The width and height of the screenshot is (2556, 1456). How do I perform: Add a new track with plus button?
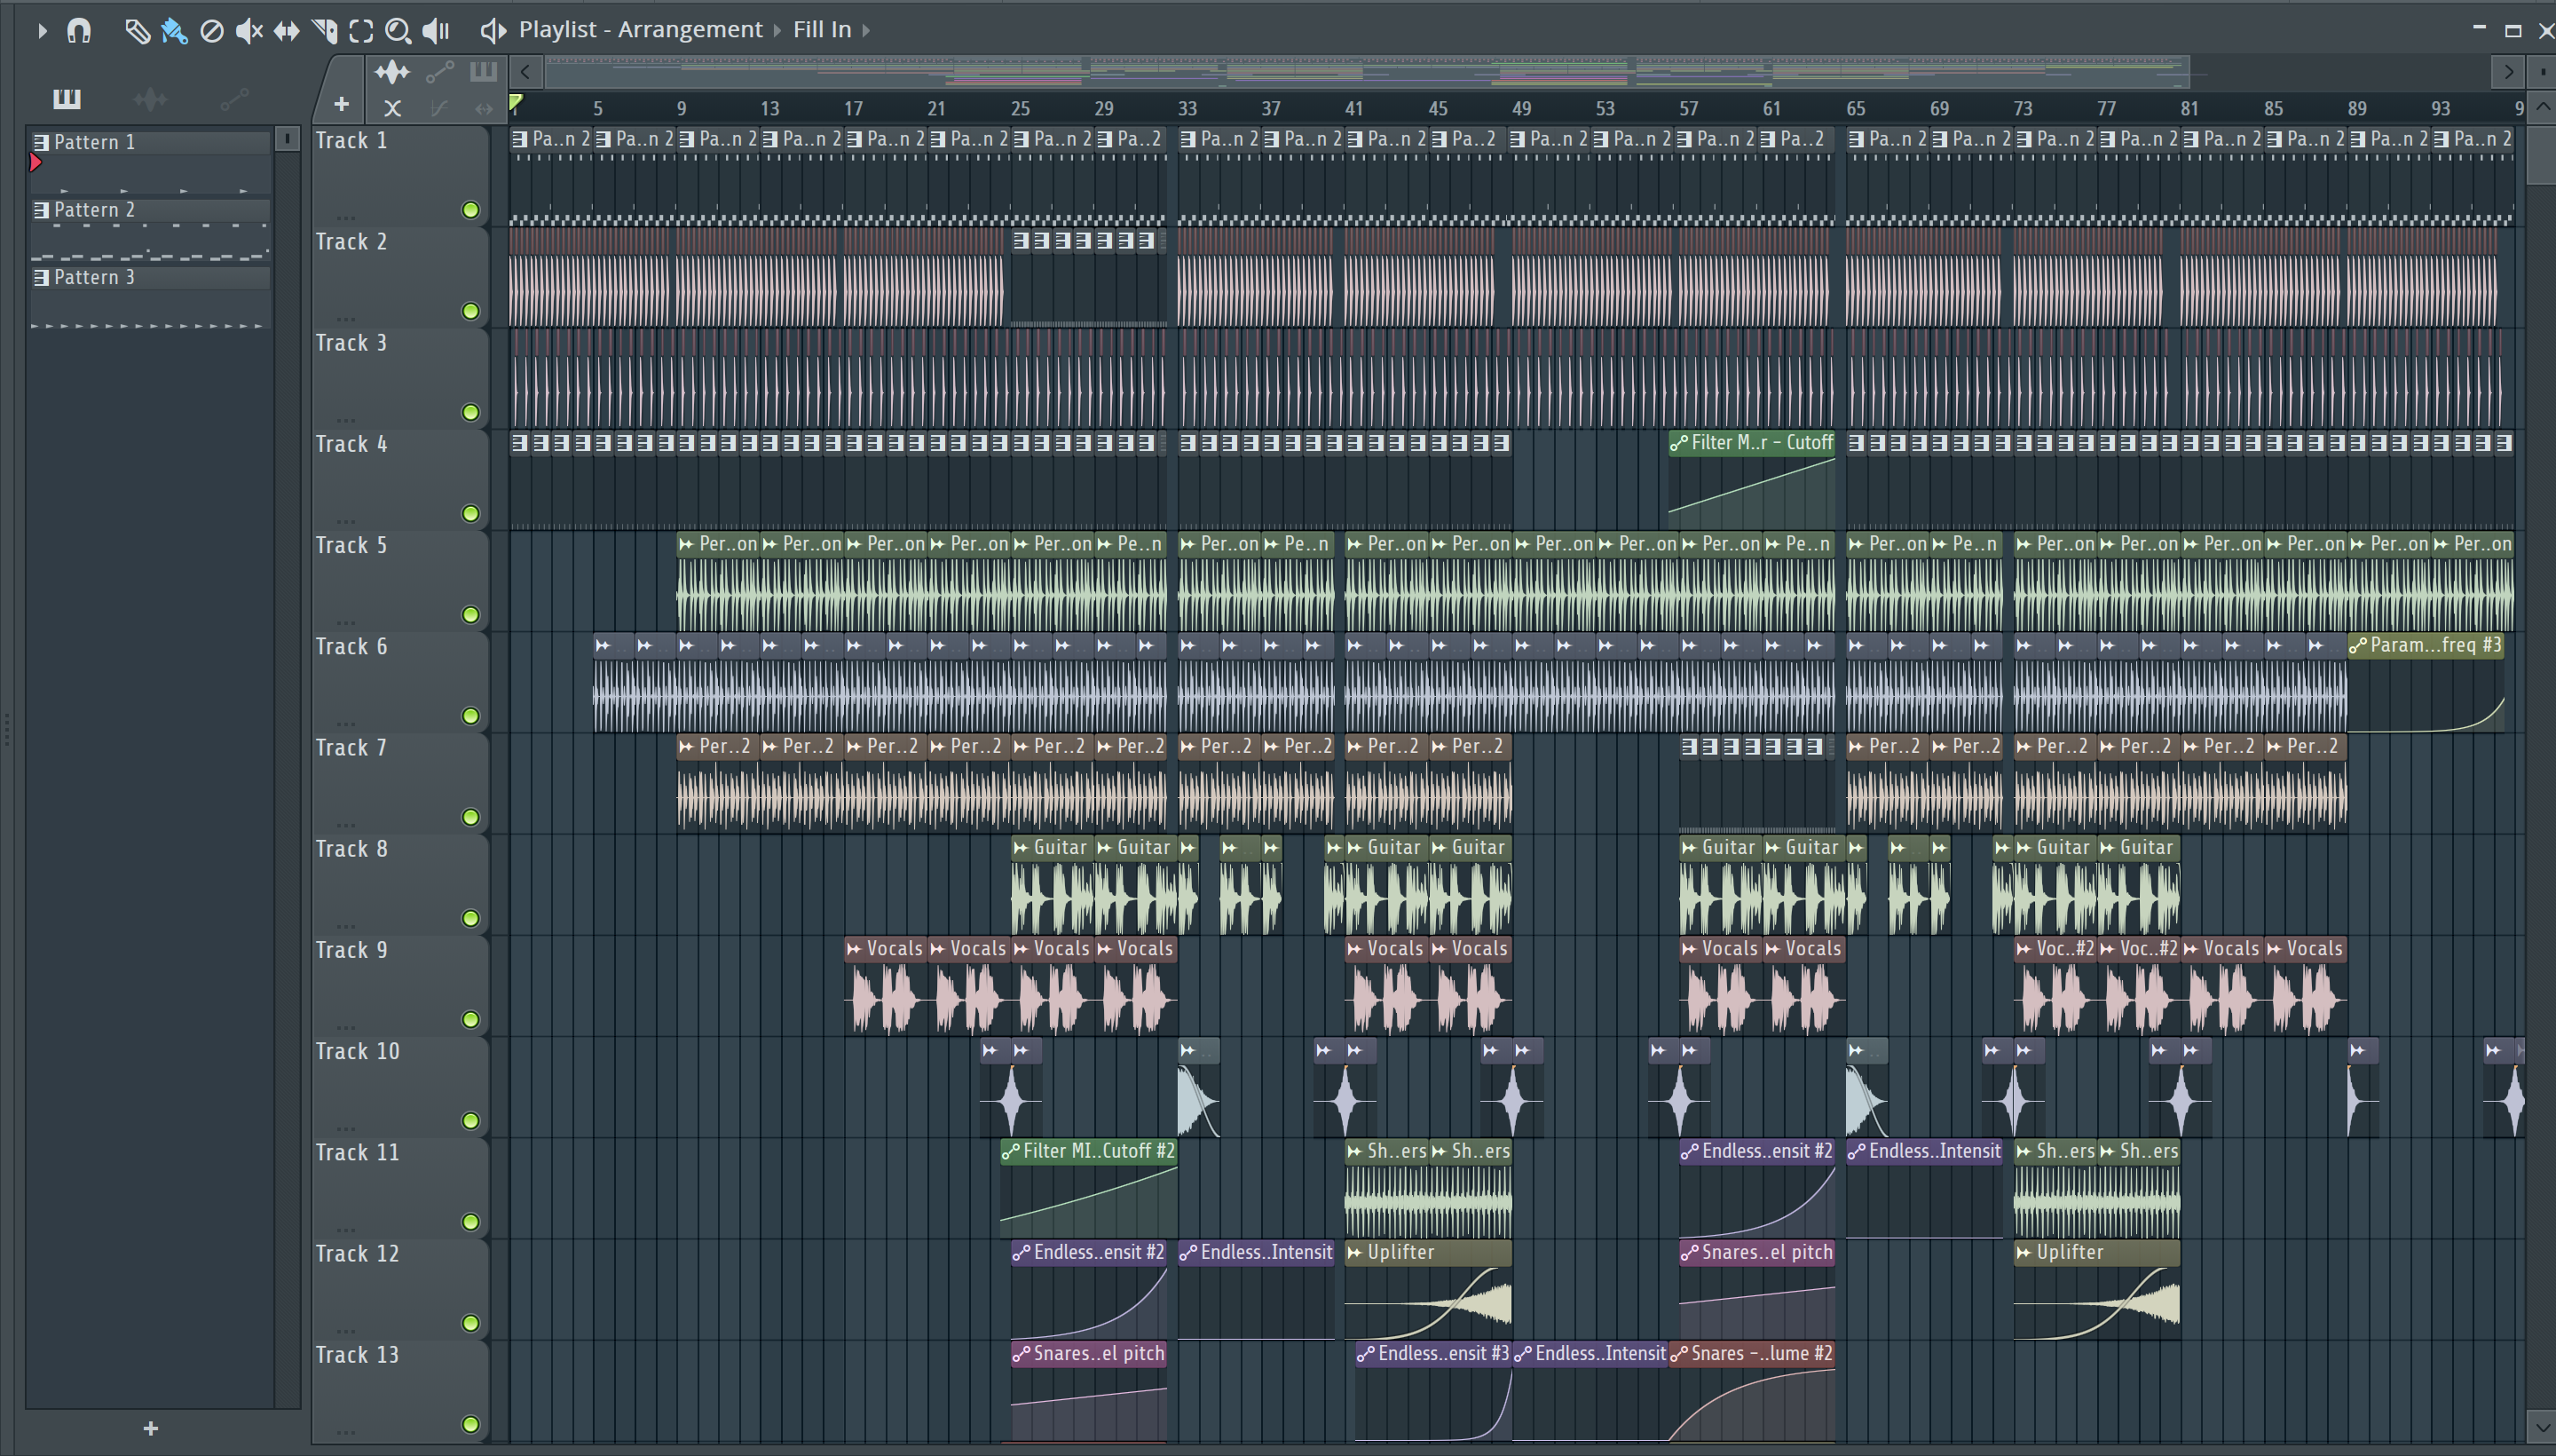(341, 104)
